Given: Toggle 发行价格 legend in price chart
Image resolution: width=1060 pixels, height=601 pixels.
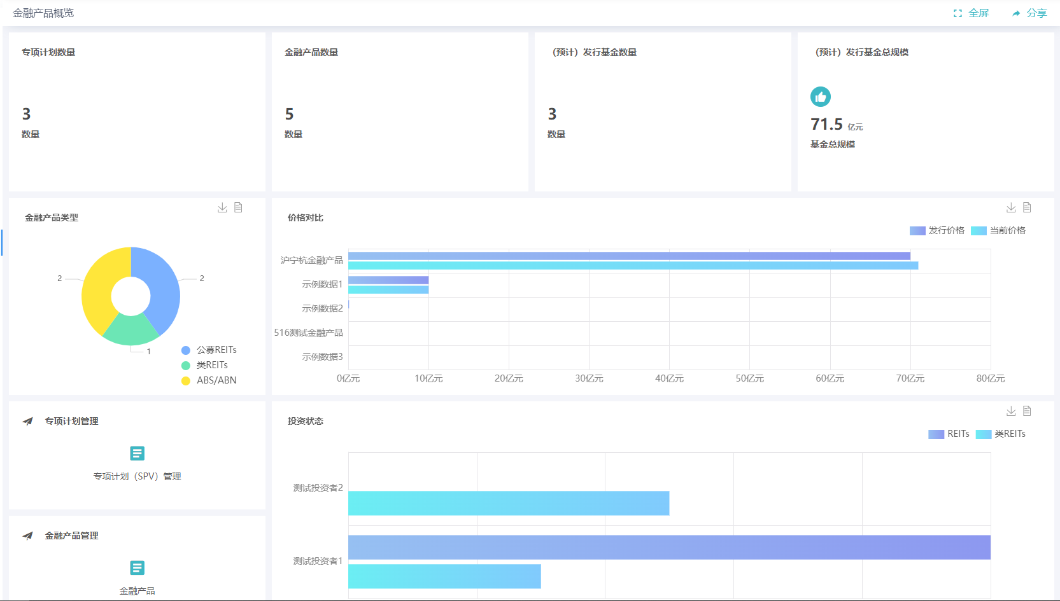Looking at the screenshot, I should (x=937, y=230).
